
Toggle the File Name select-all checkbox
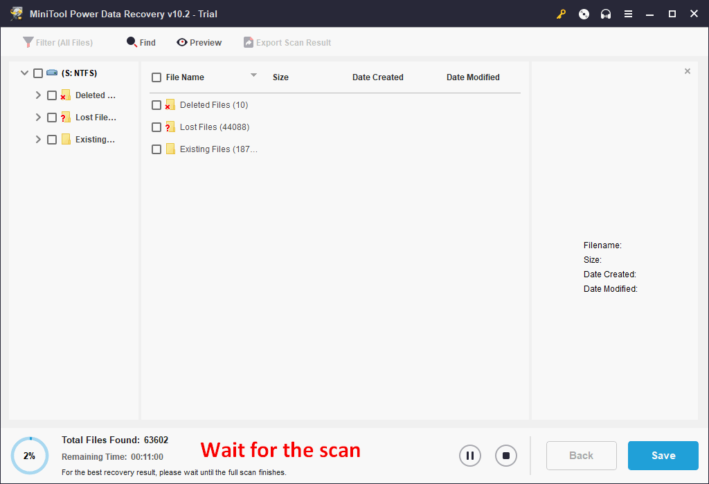156,77
